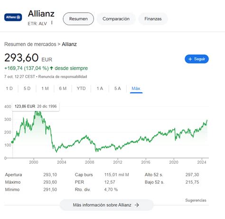225x219 pixels.
Task: Select the 1 D time range
Action: pos(9,89)
